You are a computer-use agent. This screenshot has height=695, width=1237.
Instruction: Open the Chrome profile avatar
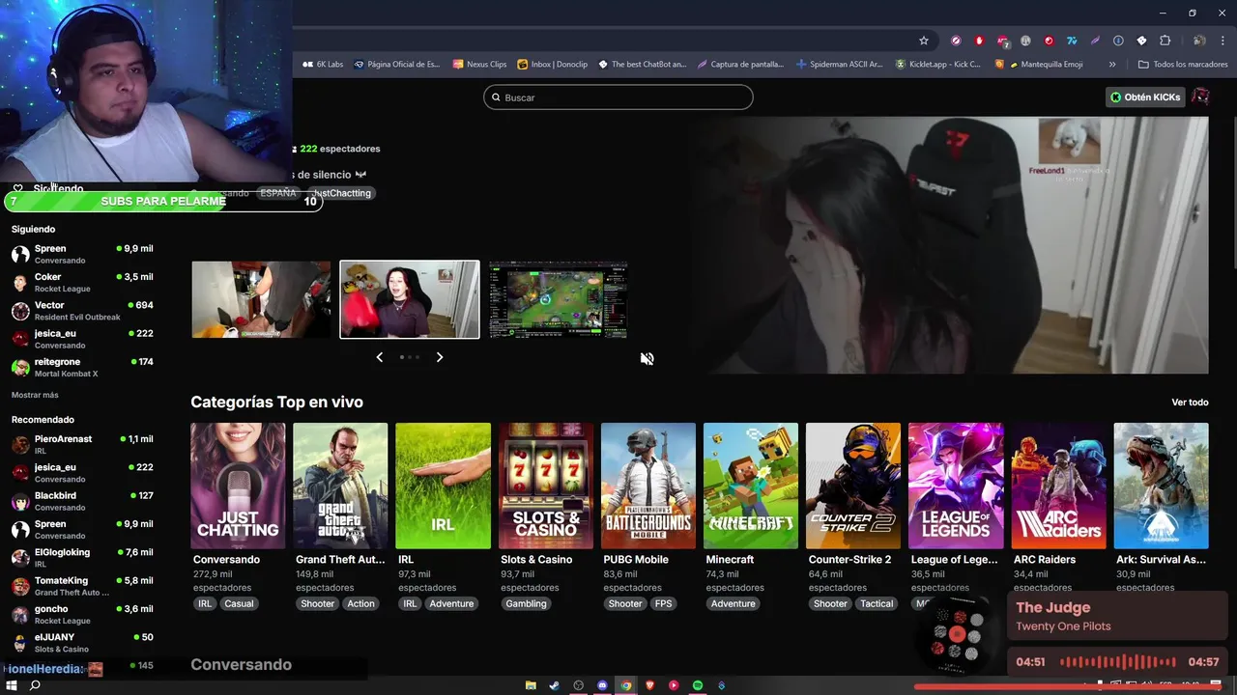(x=1199, y=41)
